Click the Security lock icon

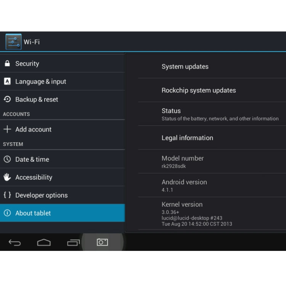(x=7, y=63)
